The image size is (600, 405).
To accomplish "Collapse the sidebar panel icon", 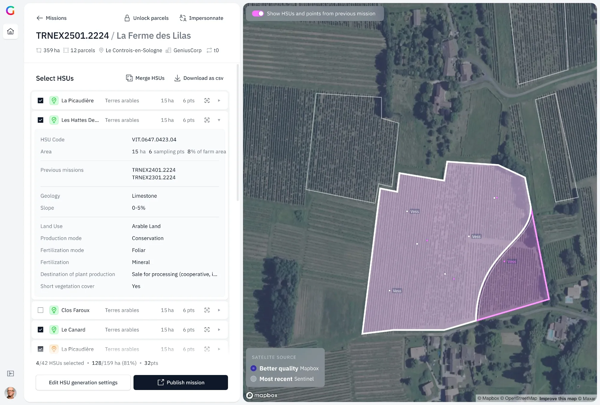I will 10,373.
